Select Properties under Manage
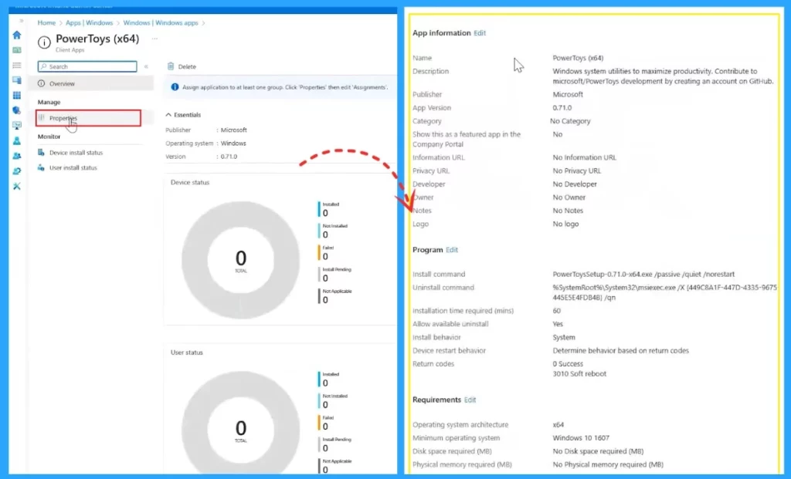 point(88,118)
